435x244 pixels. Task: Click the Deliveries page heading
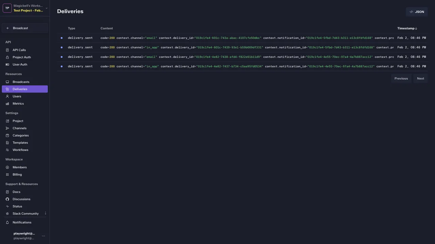[70, 11]
